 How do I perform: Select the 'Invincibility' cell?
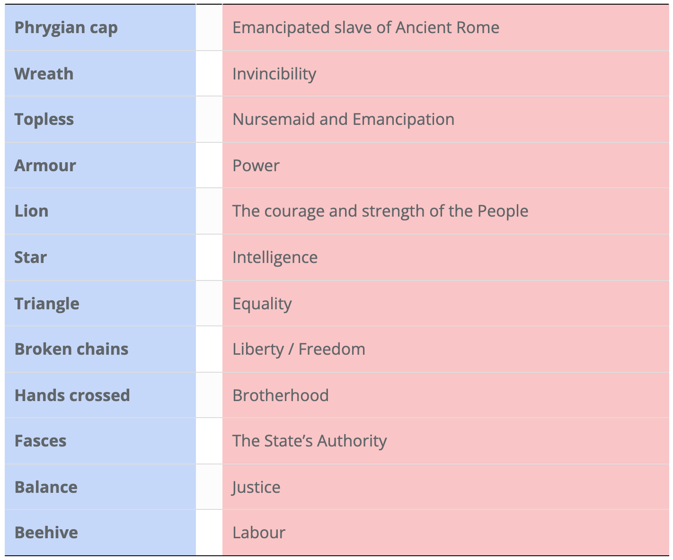pyautogui.click(x=275, y=74)
